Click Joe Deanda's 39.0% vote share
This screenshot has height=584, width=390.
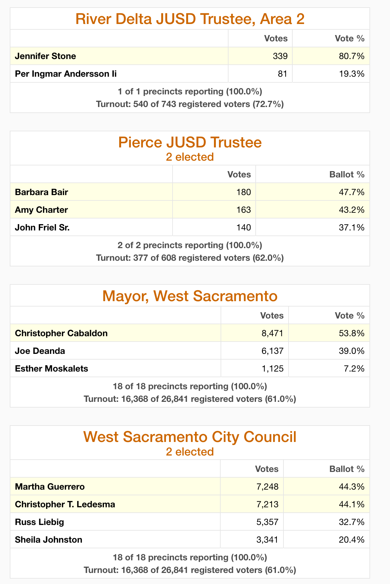coord(353,351)
